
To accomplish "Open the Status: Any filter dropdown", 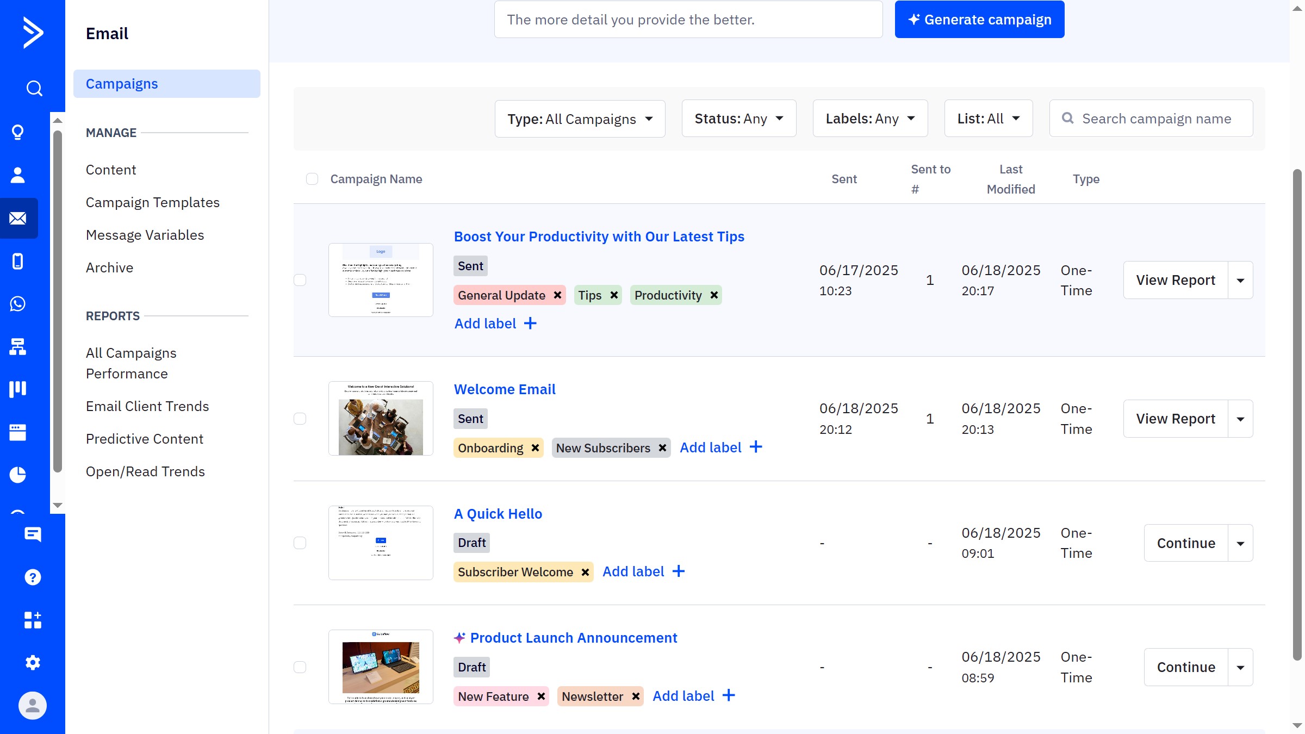I will coord(738,119).
